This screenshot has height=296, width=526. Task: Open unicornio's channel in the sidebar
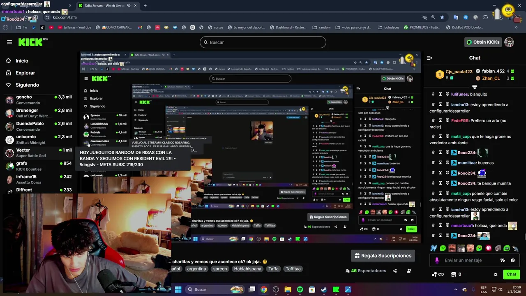(x=39, y=139)
